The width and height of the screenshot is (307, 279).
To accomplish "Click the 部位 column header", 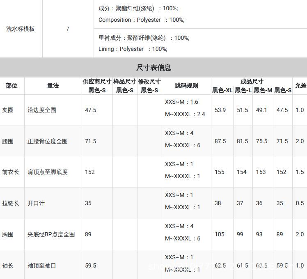I will point(11,86).
